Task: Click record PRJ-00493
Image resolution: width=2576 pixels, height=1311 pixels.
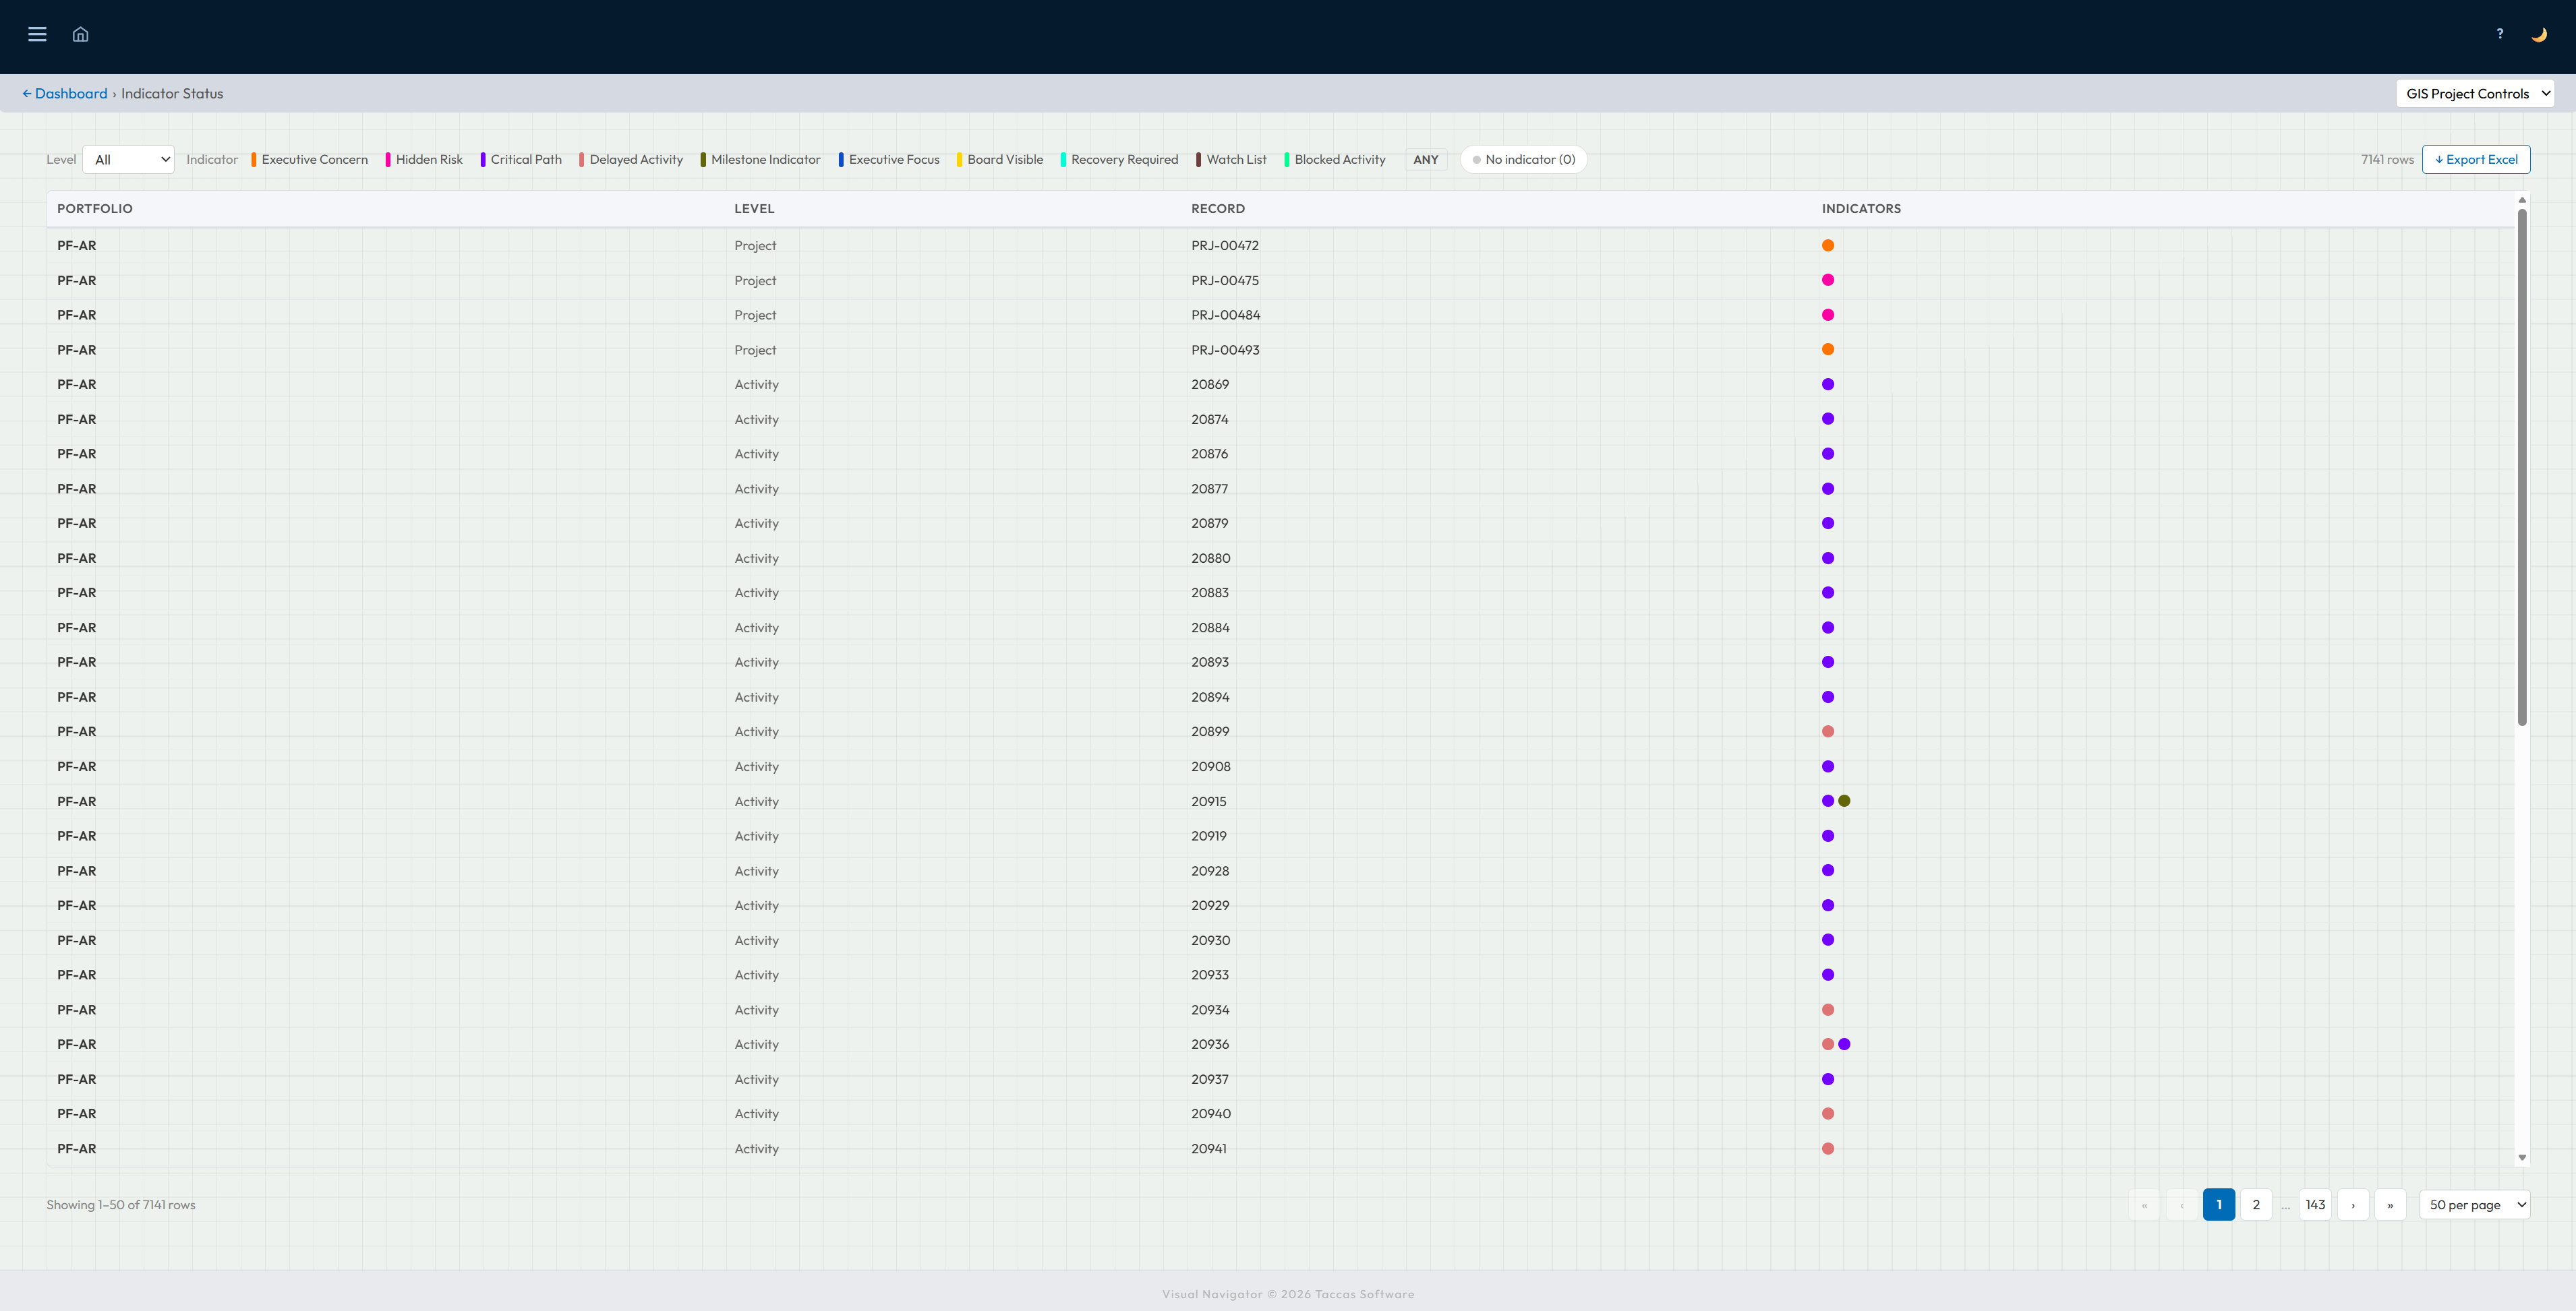Action: coord(1225,350)
